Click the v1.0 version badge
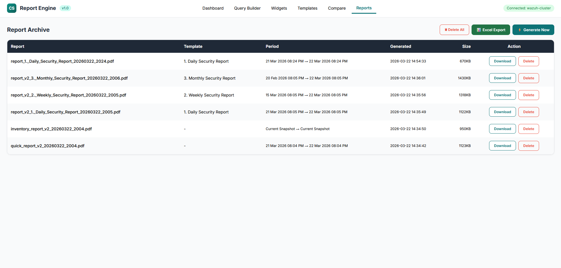This screenshot has width=561, height=268. [65, 8]
